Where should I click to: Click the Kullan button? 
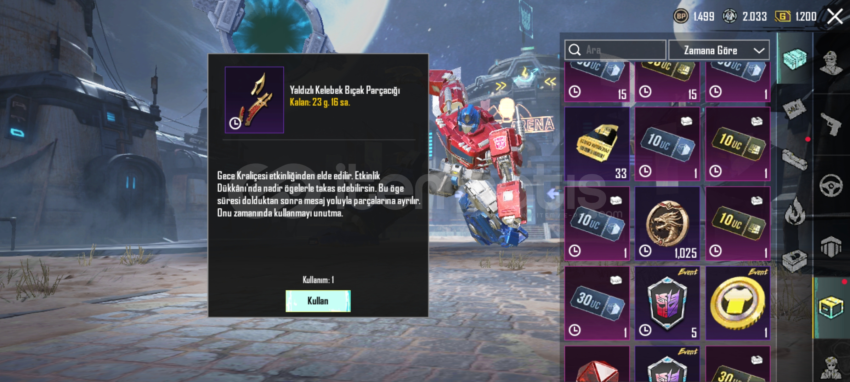tap(318, 301)
